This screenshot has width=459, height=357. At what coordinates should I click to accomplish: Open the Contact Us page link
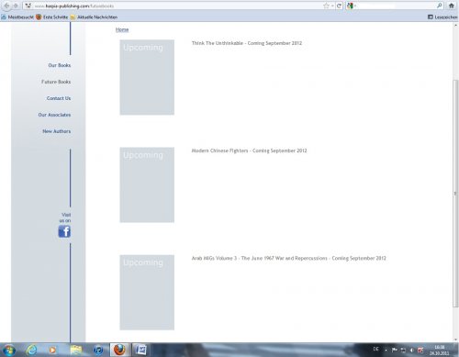(x=59, y=98)
